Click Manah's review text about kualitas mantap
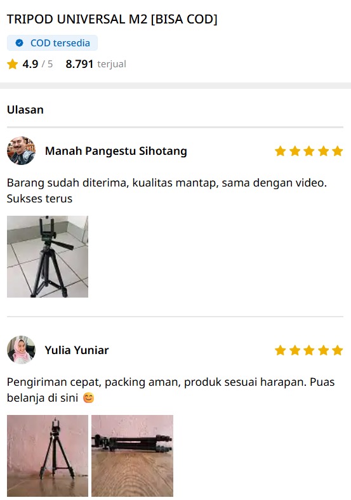 click(167, 191)
